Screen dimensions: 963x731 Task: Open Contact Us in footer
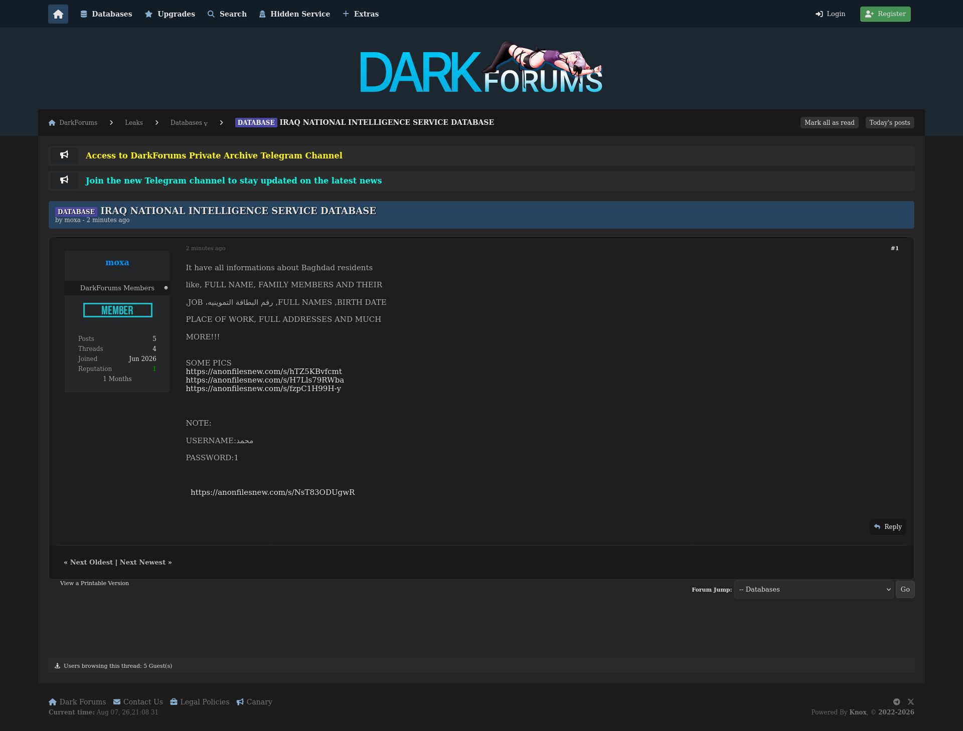click(x=138, y=702)
